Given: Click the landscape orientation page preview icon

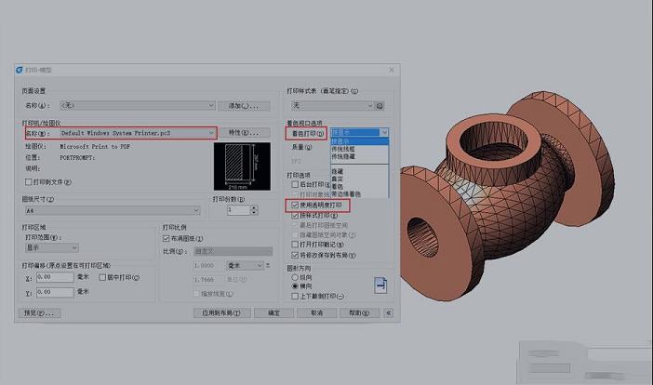Looking at the screenshot, I should tap(380, 285).
